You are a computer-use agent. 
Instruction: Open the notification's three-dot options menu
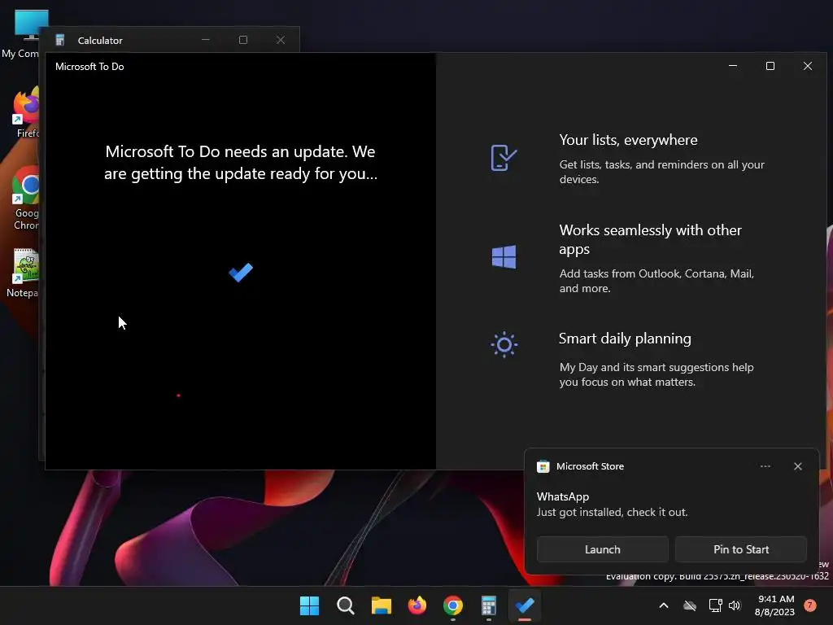click(765, 466)
